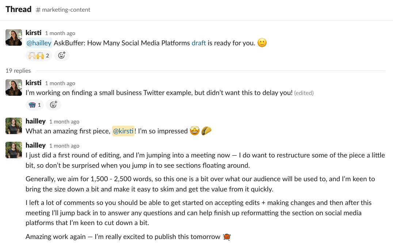Click the @kirsti mention in hailley's reply
This screenshot has height=243, width=393.
(123, 130)
